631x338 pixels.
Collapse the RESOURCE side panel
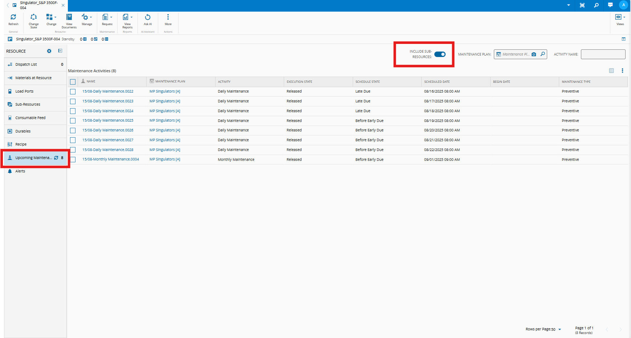click(60, 51)
